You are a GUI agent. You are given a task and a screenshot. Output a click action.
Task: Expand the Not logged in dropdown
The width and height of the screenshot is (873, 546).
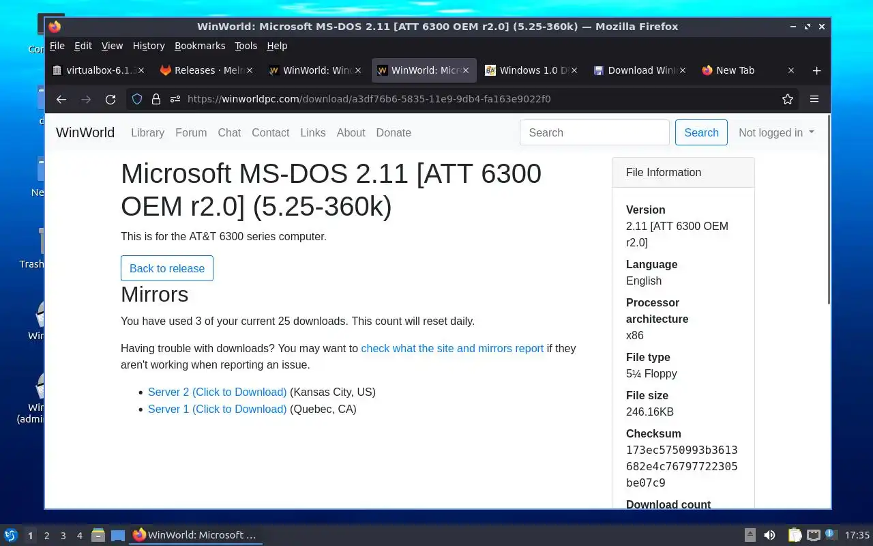pos(776,132)
